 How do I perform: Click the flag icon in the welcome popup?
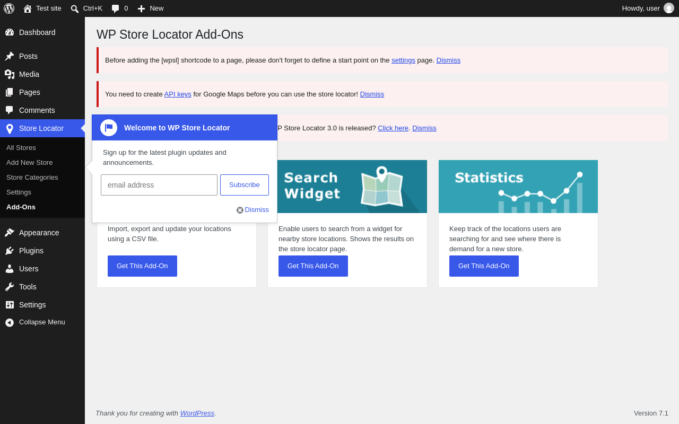click(x=109, y=128)
